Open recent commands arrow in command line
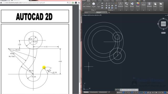The image size is (168, 94). point(138,90)
